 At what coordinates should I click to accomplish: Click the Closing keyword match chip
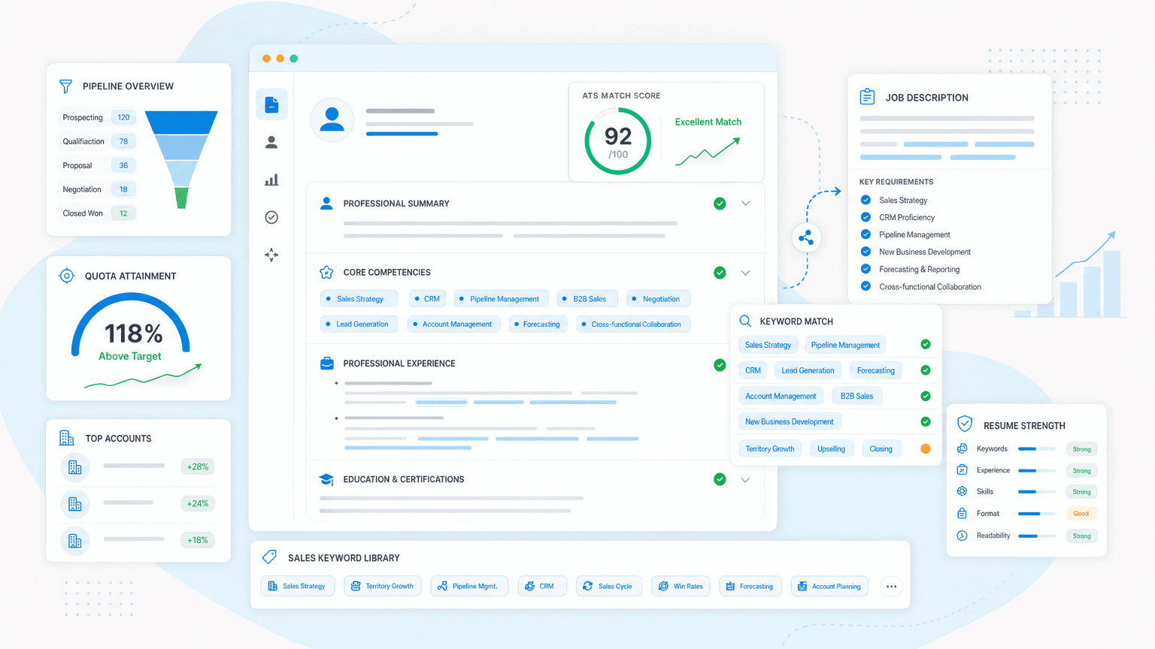(881, 449)
